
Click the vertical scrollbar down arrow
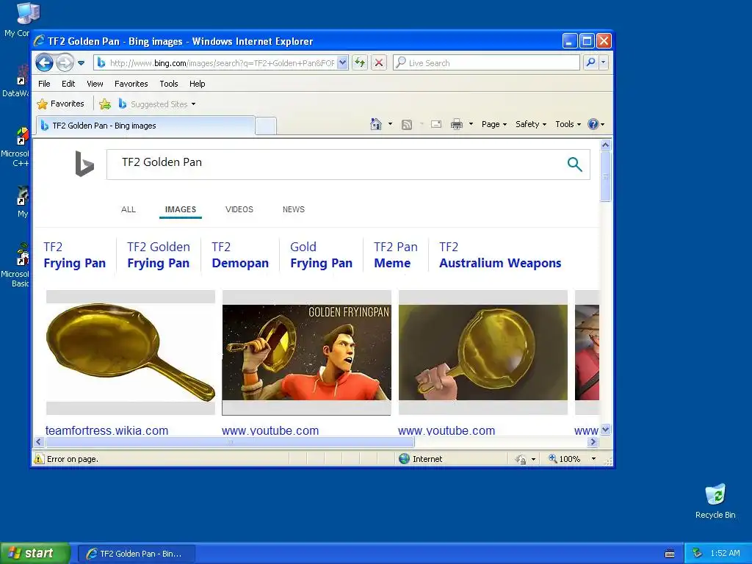tap(605, 429)
